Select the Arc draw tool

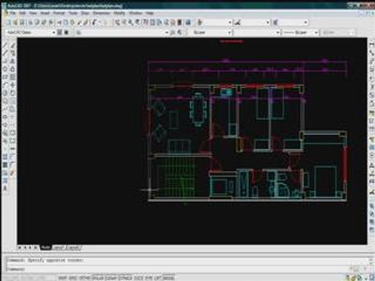[5, 85]
